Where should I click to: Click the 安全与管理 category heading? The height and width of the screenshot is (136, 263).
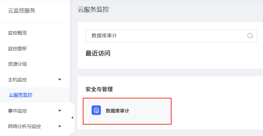coord(99,89)
